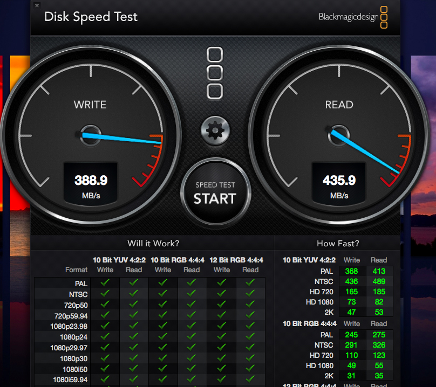Select the 165 HD 720 write value
This screenshot has width=436, height=387.
(x=351, y=292)
